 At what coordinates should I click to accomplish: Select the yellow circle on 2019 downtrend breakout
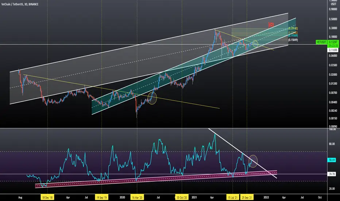pyautogui.click(x=152, y=98)
